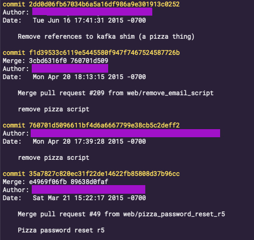The height and width of the screenshot is (240, 254).
Task: Click the redacted author of 760701d5 commit
Action: click(125, 133)
